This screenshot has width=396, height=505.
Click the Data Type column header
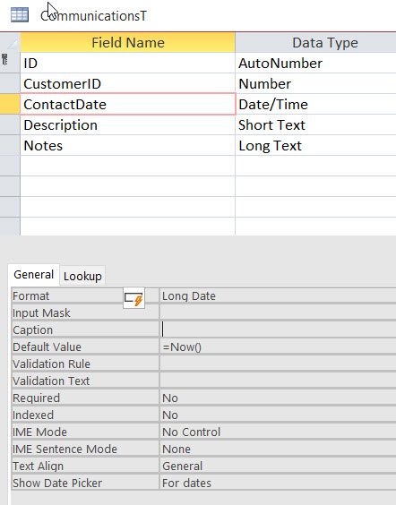click(315, 42)
